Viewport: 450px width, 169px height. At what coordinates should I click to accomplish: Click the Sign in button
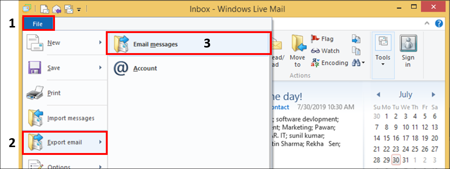tap(408, 51)
